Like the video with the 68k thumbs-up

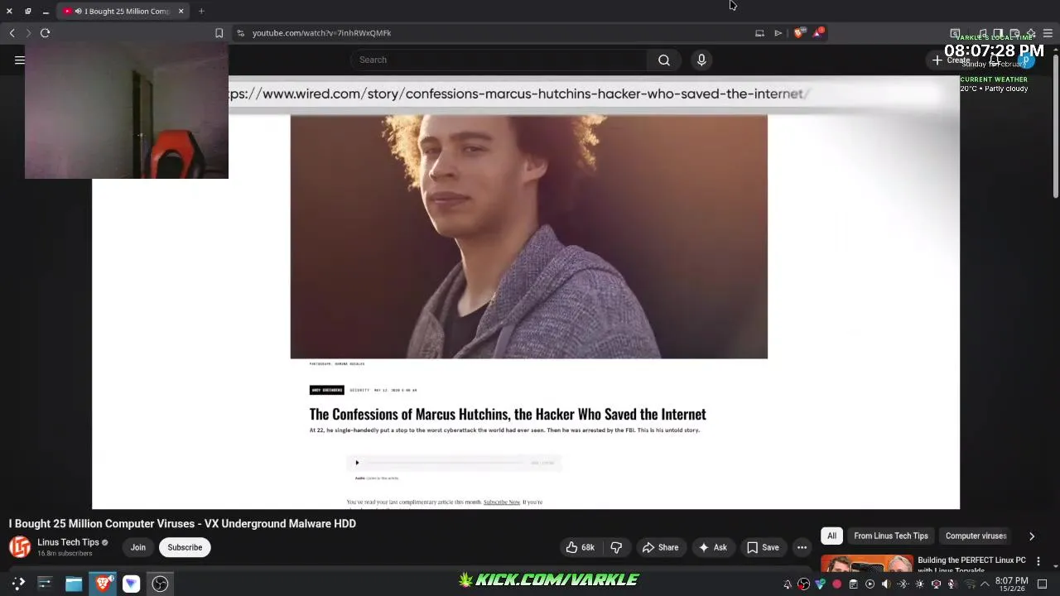(580, 547)
